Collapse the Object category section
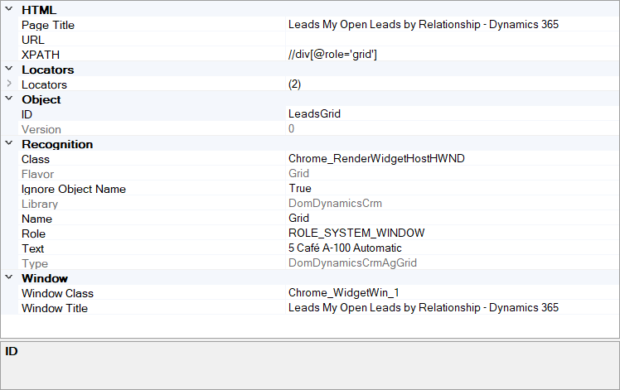Image resolution: width=620 pixels, height=390 pixels. (x=9, y=99)
